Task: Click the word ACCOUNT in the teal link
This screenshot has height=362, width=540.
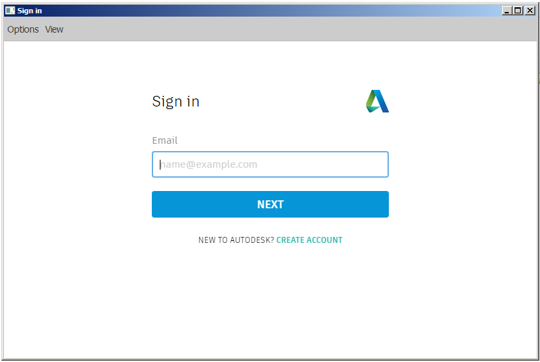Action: [x=324, y=240]
